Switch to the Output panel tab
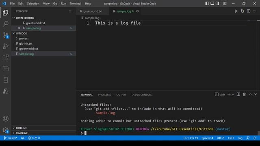This screenshot has height=146, width=260. (121, 94)
